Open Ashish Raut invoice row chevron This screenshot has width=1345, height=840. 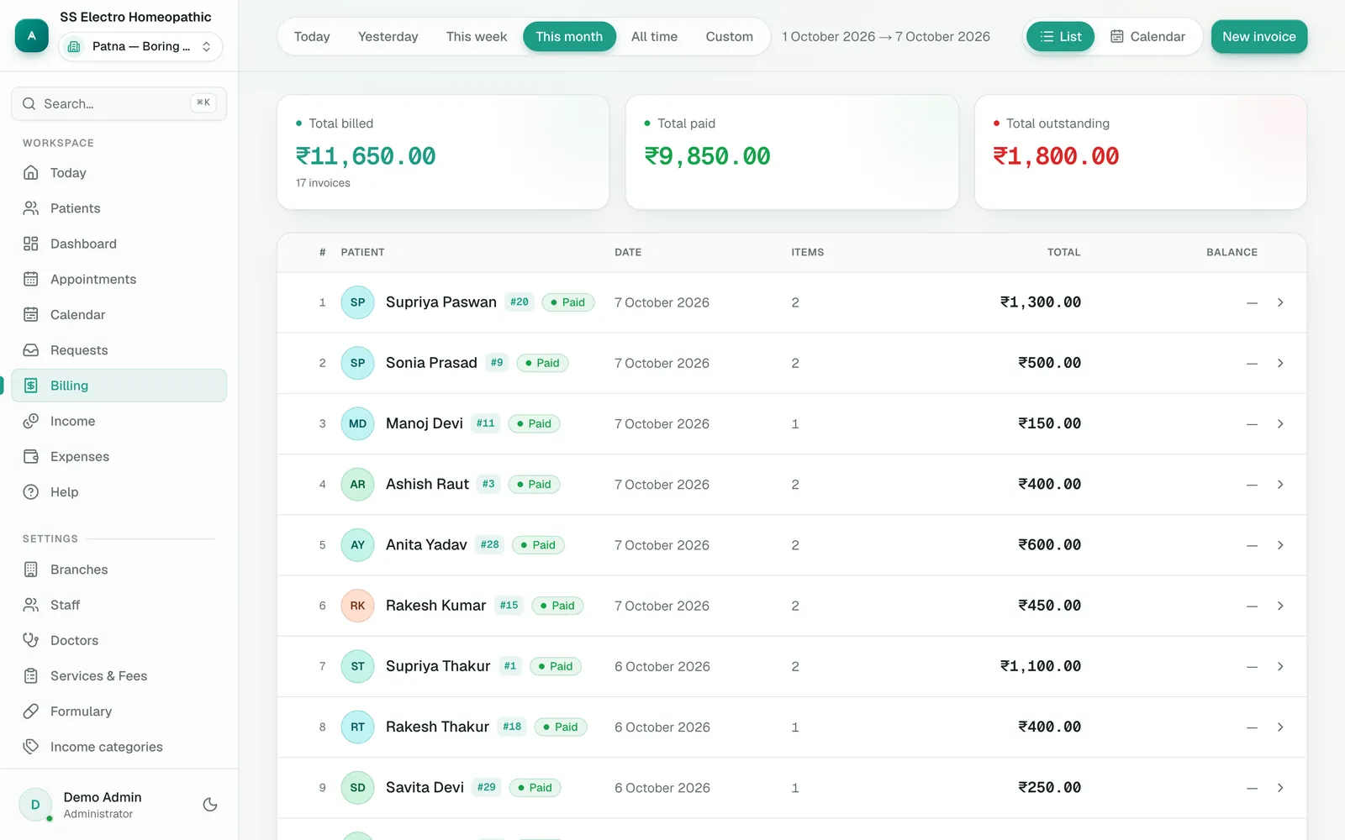(1280, 485)
